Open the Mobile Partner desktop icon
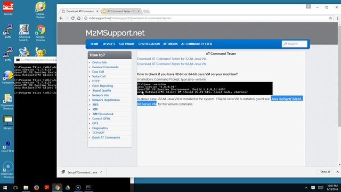 [40, 10]
